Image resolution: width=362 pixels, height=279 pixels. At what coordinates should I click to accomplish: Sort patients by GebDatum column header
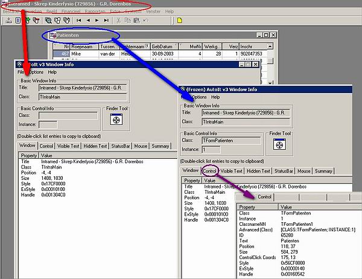coord(163,45)
